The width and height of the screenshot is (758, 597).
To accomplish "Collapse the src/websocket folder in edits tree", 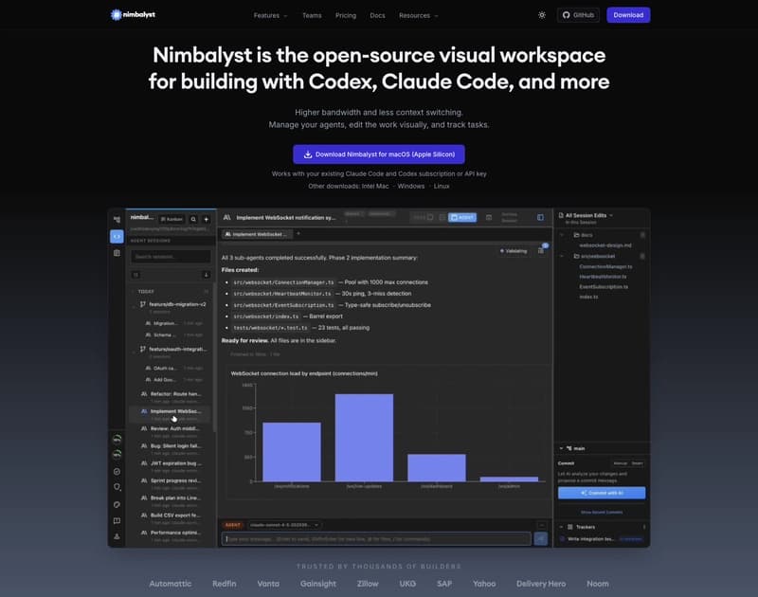I will 562,256.
